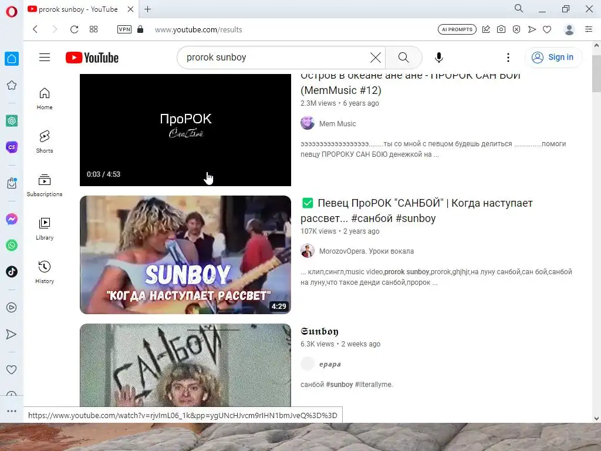Screen dimensions: 601x451
Task: Open Facebook Messenger in the sidebar
Action: (x=12, y=219)
